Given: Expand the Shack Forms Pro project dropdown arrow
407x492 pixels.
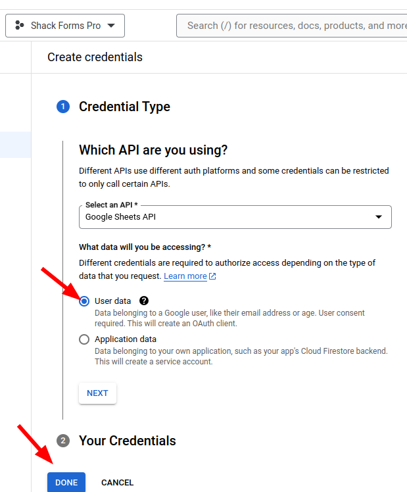Looking at the screenshot, I should [111, 26].
